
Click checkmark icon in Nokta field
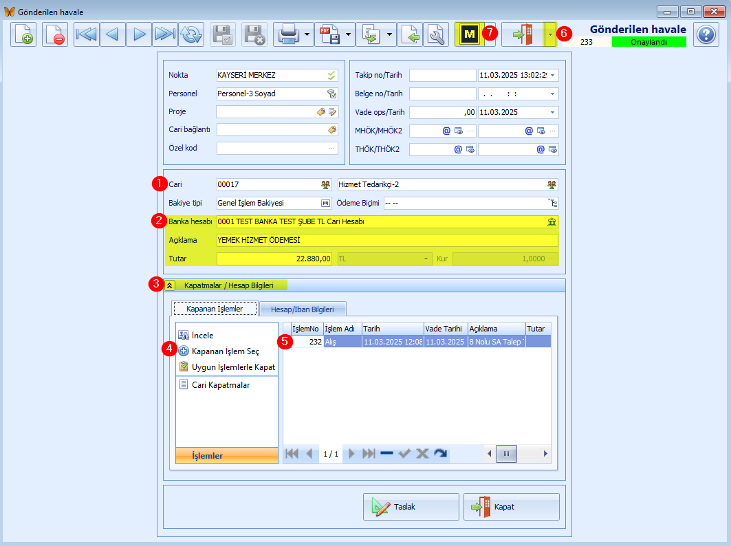click(x=331, y=75)
